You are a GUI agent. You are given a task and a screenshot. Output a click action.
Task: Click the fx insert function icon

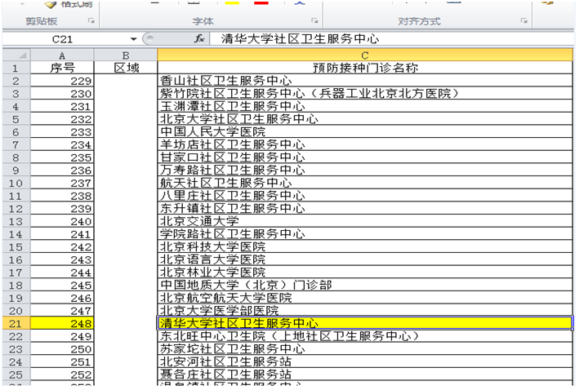[x=198, y=38]
